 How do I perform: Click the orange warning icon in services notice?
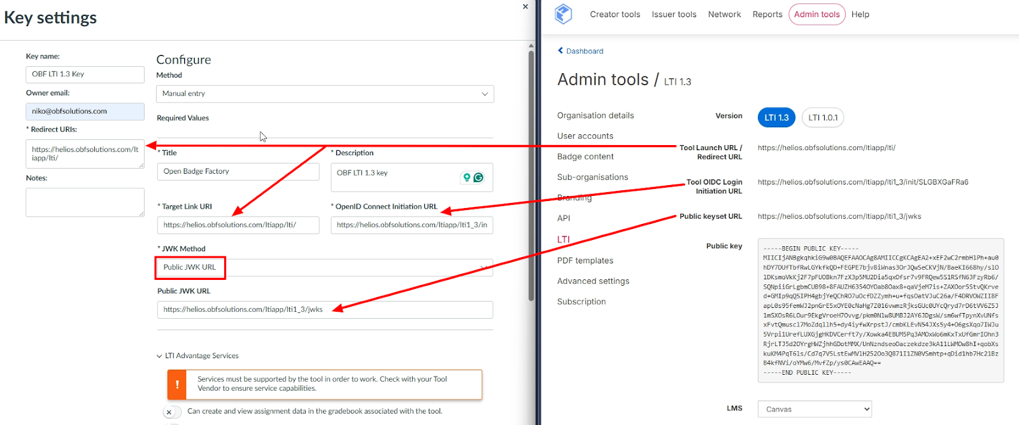[176, 384]
